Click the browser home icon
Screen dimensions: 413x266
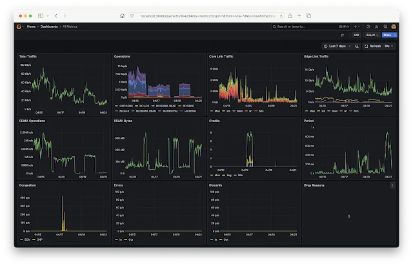[122, 15]
